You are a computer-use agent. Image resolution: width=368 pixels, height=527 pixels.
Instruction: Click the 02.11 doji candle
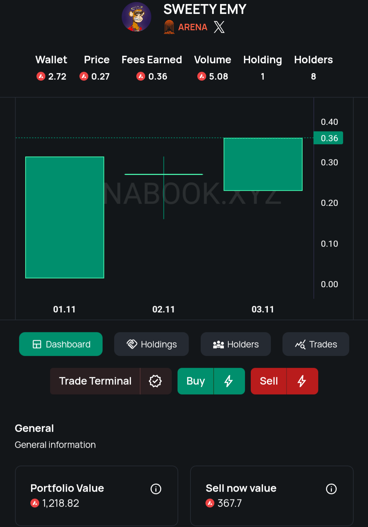[164, 175]
